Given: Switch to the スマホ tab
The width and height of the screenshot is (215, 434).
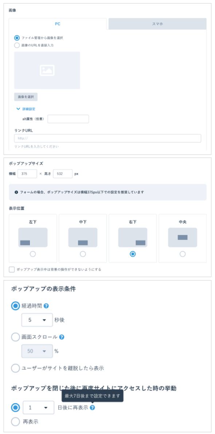Looking at the screenshot, I should tap(157, 24).
